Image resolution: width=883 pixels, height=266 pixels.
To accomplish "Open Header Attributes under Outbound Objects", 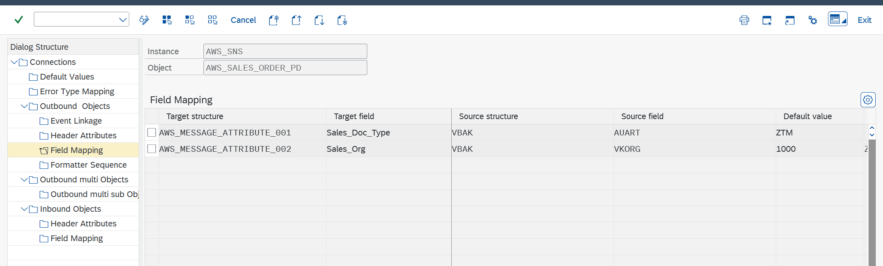I will 84,135.
